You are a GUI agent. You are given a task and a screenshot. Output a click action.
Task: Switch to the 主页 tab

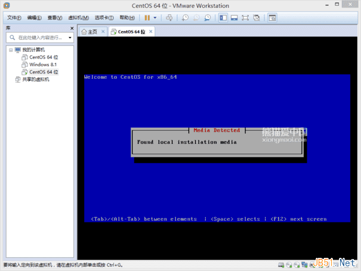point(92,32)
